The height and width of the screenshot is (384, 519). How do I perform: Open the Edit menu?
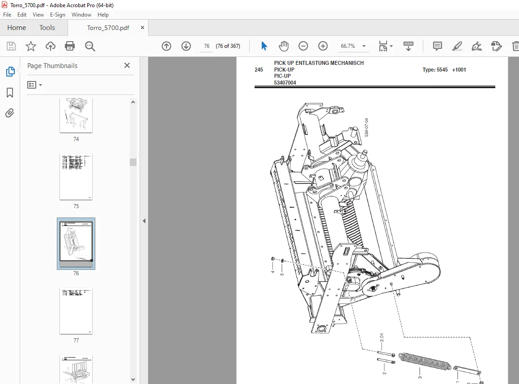pyautogui.click(x=22, y=15)
